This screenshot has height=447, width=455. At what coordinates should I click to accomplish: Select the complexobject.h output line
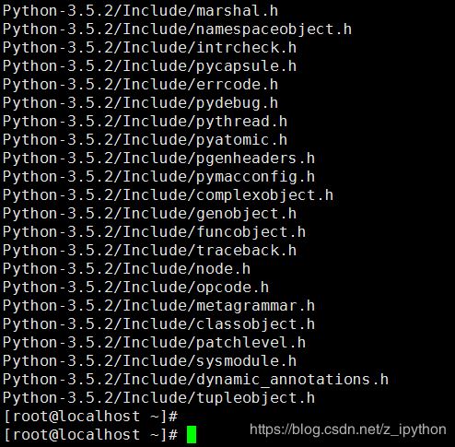pos(168,195)
